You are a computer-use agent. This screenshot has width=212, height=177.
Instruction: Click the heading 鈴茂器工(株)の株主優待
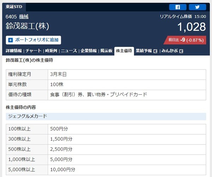29,60
